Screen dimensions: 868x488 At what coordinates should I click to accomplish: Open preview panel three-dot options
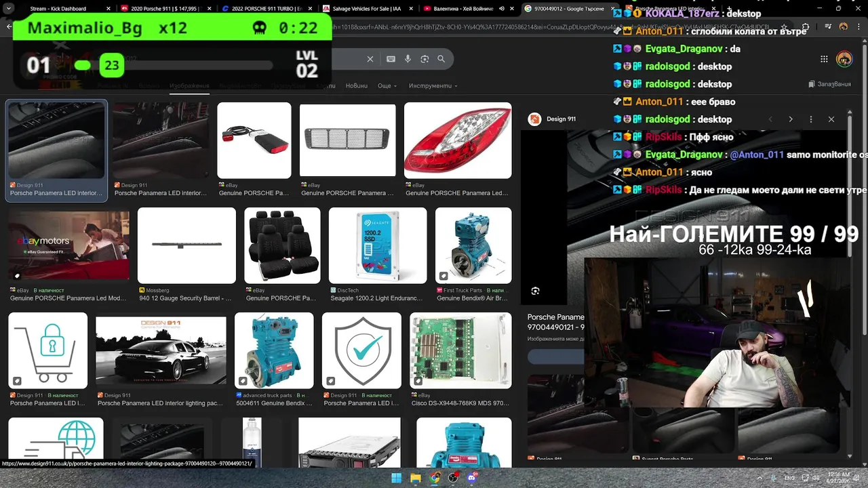tap(811, 119)
